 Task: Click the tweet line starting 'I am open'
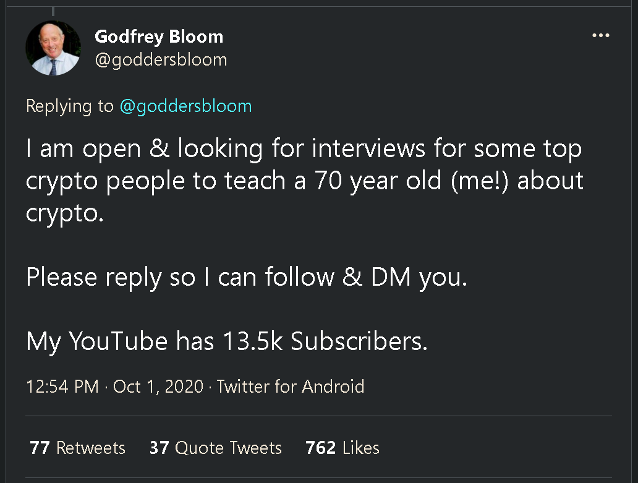pos(303,149)
